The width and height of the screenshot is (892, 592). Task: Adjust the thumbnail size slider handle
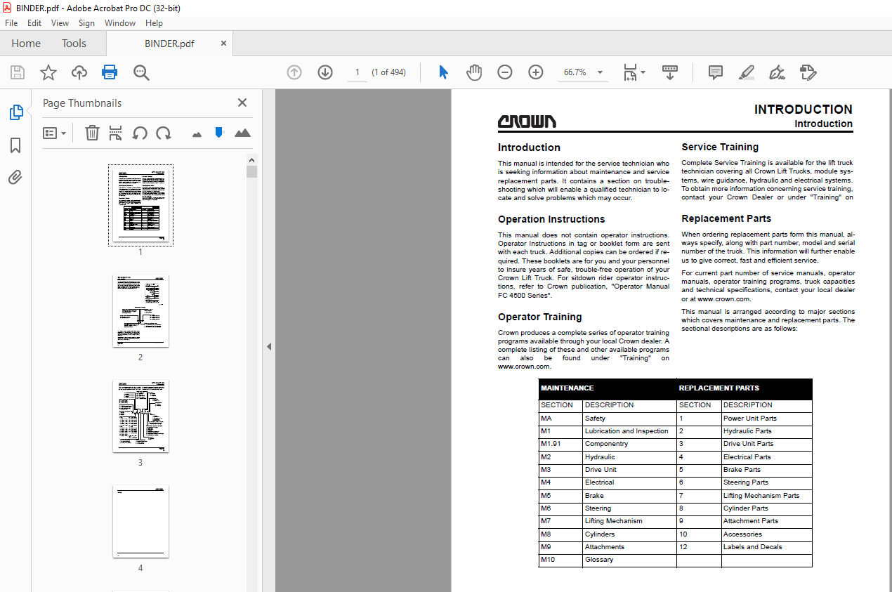click(218, 132)
